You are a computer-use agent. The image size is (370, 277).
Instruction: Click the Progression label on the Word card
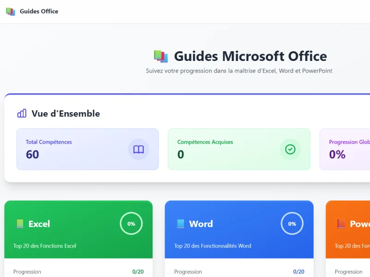tap(188, 272)
